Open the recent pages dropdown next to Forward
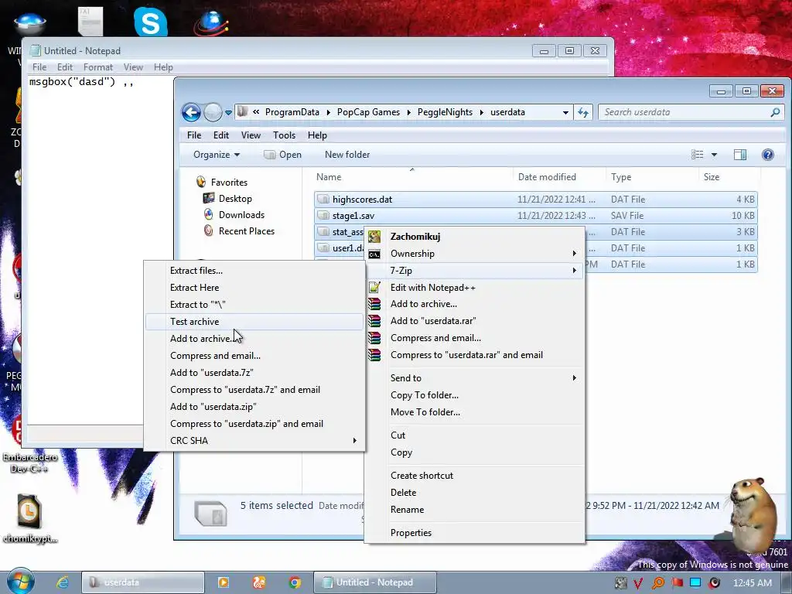Screen dimensions: 792x594 tap(228, 113)
